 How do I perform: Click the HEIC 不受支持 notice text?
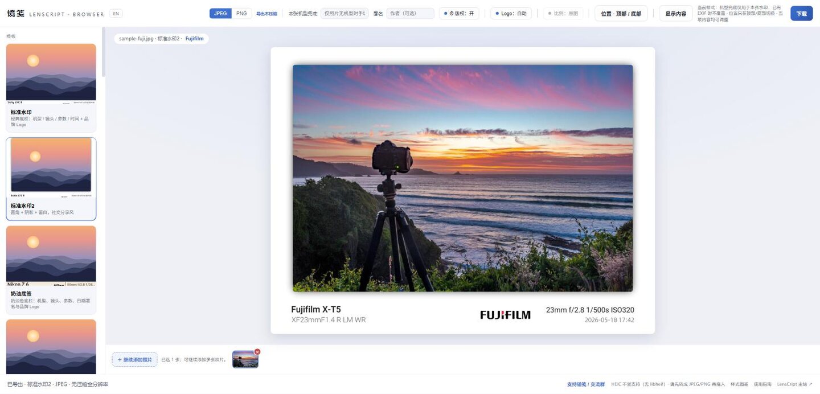[x=668, y=384]
